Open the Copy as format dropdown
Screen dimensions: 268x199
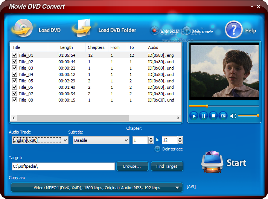97,188
